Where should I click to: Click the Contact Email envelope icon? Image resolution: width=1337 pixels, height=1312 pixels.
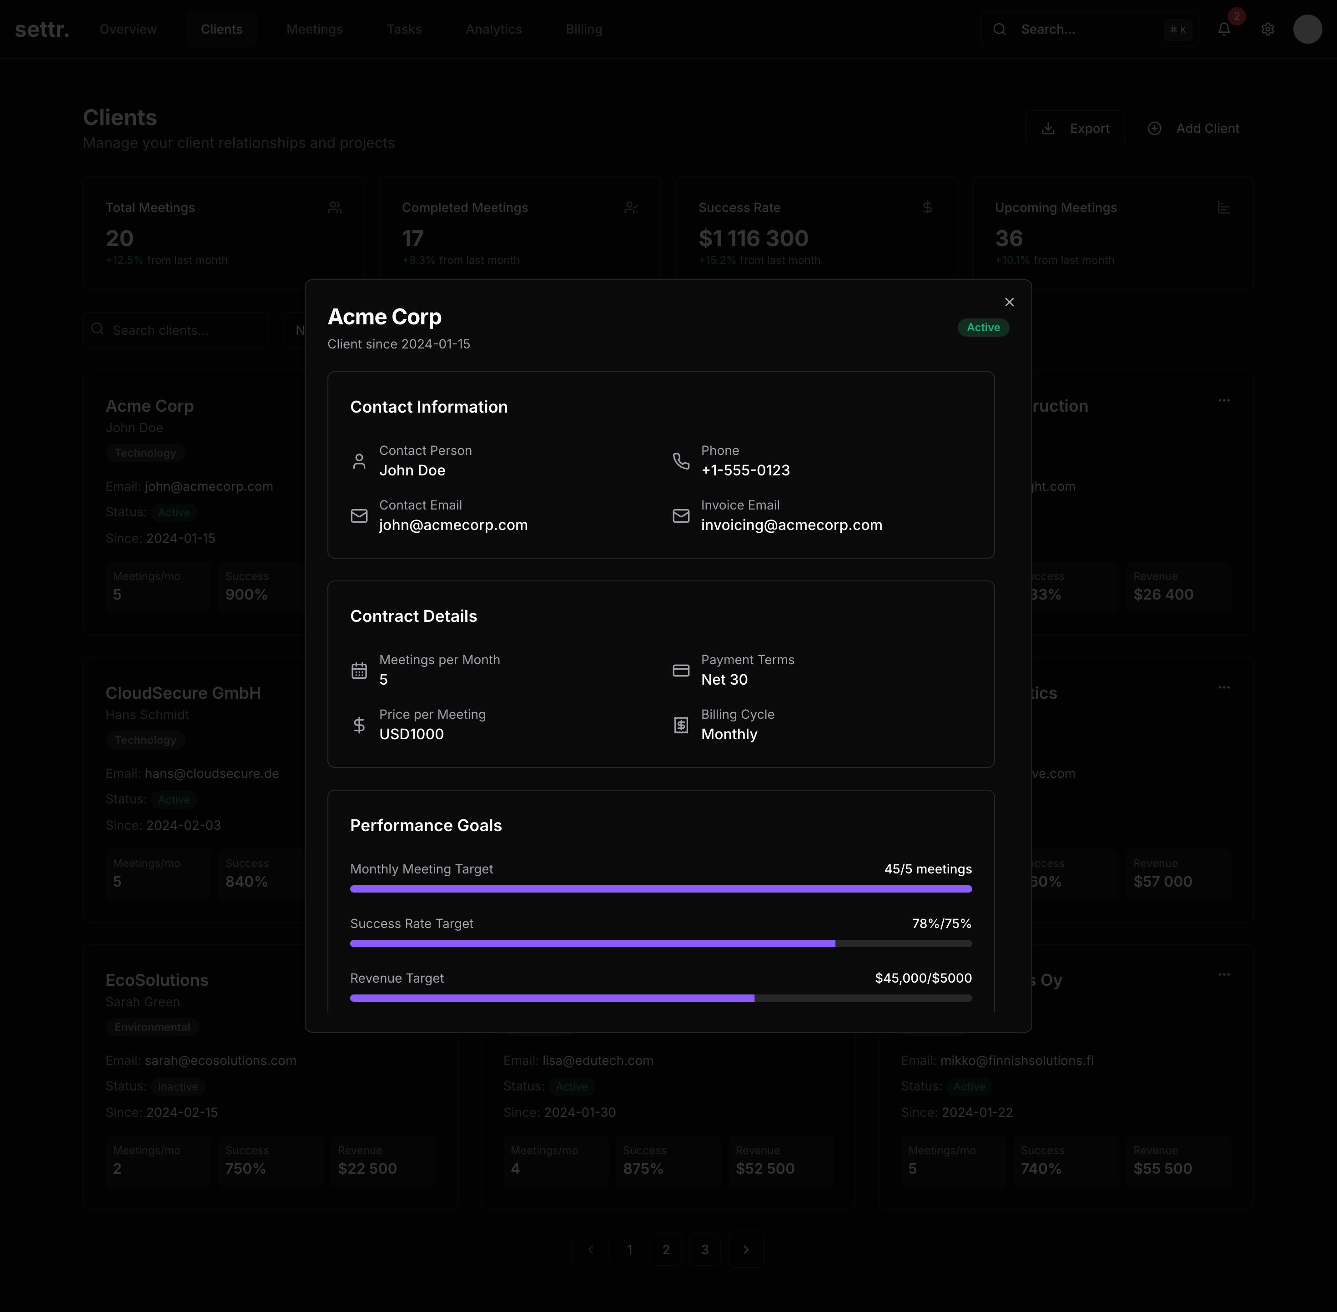click(359, 515)
